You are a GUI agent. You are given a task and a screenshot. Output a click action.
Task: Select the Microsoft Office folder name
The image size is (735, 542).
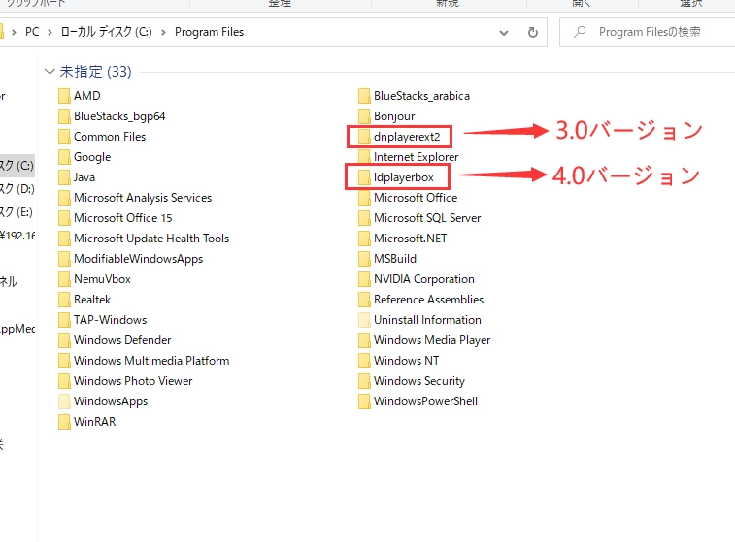[416, 198]
